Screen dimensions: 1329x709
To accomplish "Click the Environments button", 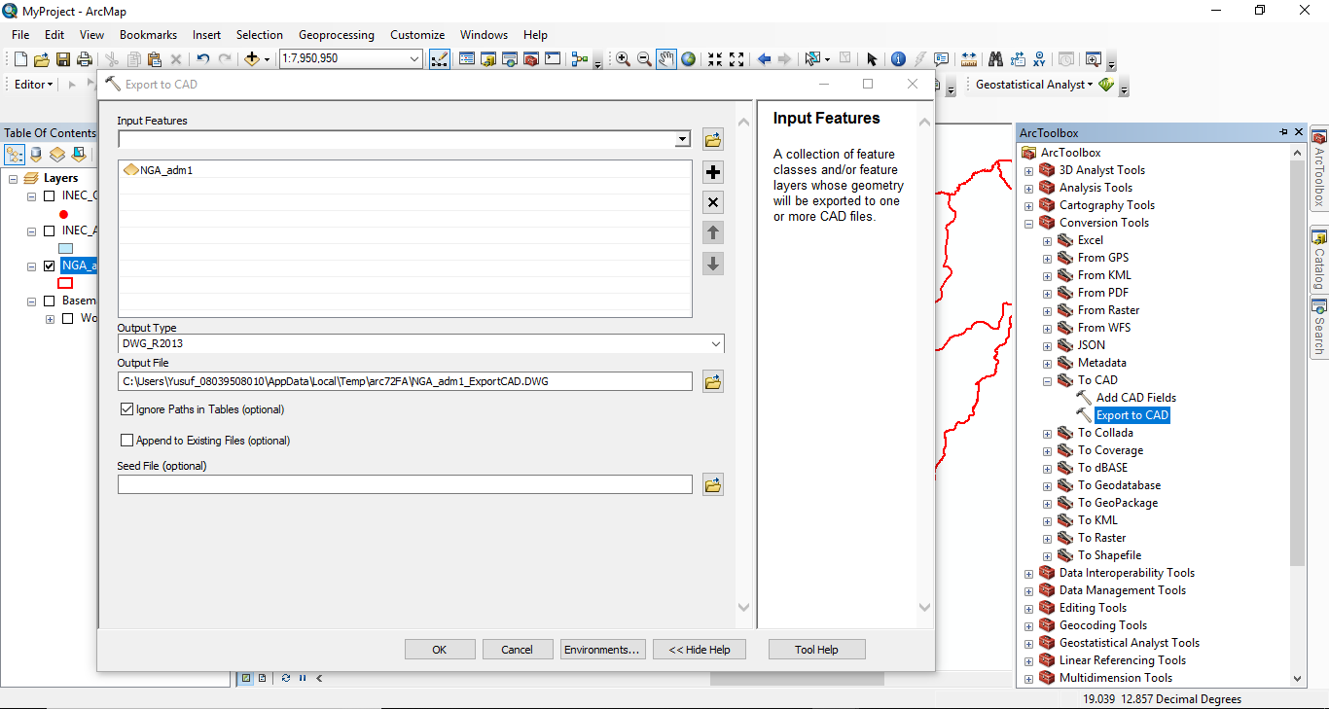I will [602, 649].
